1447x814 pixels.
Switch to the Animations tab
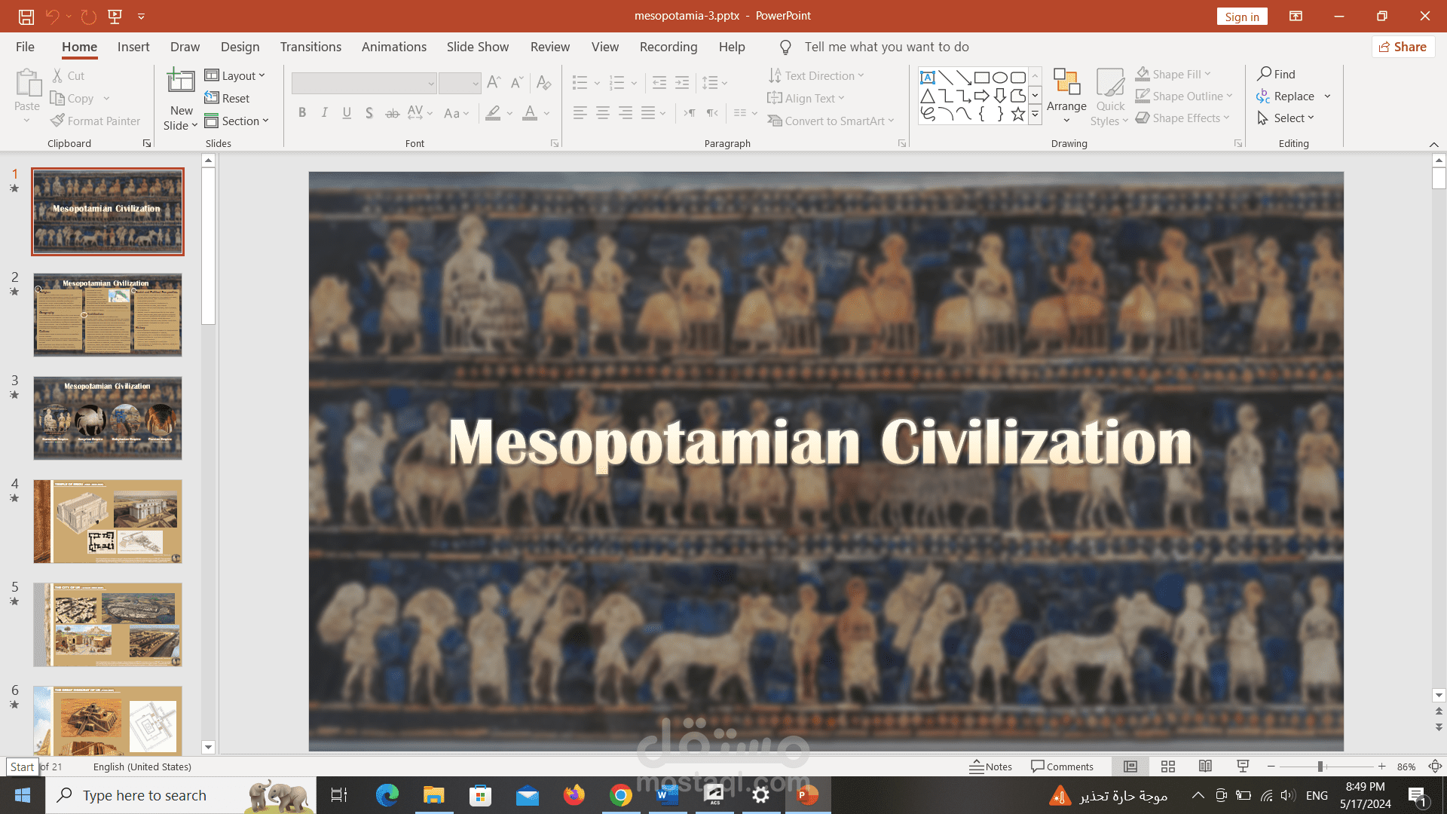point(393,47)
